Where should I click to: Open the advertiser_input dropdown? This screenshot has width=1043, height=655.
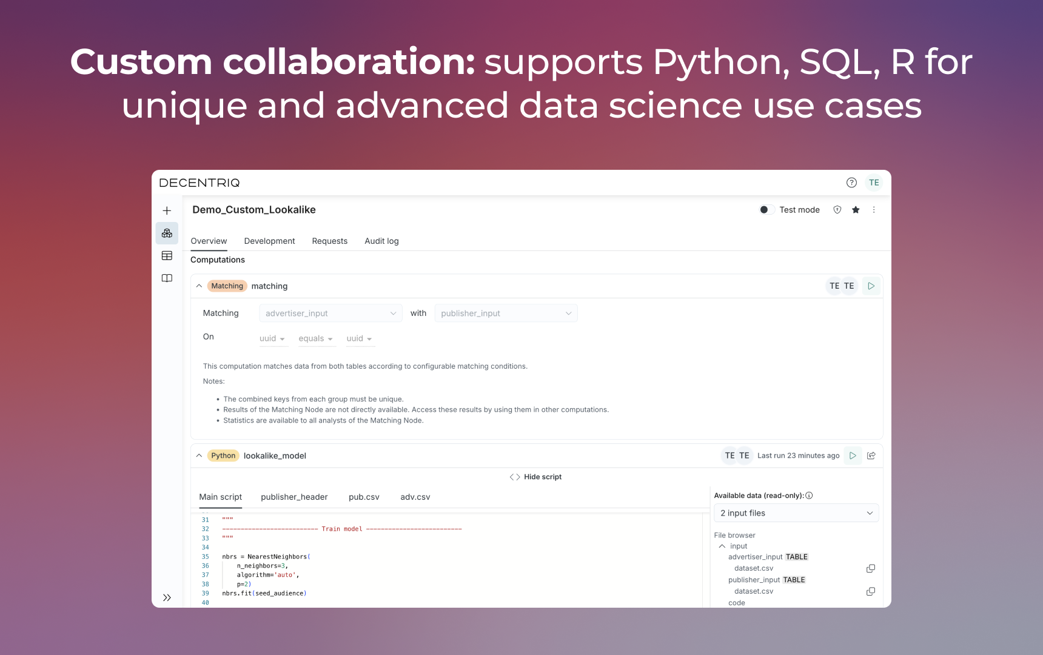pos(330,314)
